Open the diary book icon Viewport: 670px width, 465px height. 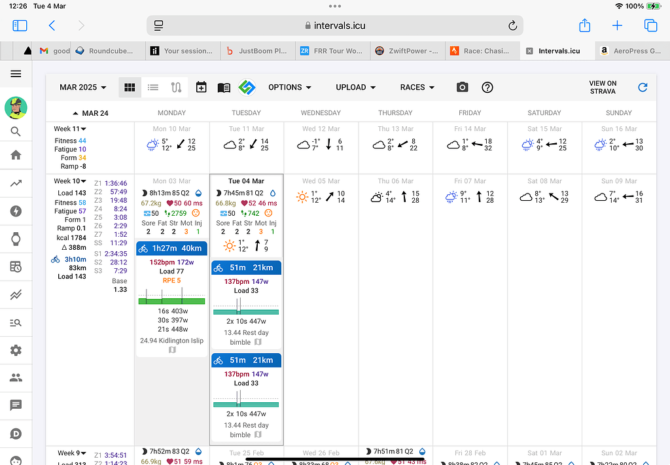click(222, 87)
